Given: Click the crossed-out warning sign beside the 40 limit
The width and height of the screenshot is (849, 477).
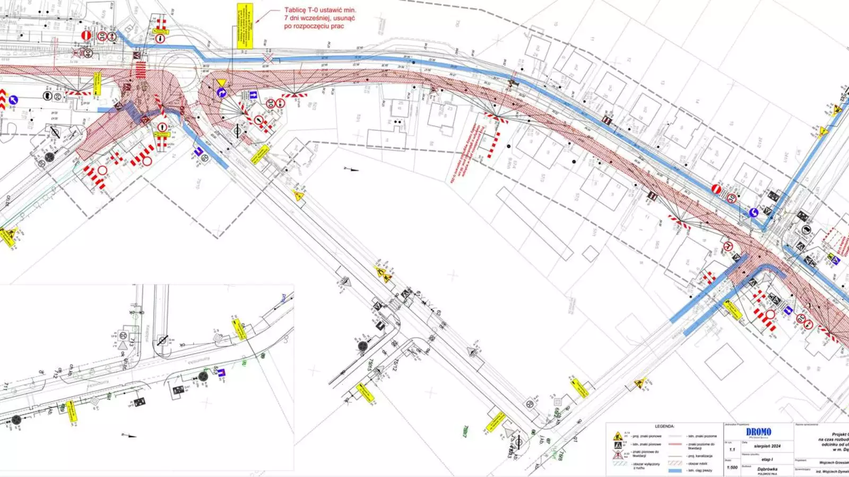Looking at the screenshot, I should pyautogui.click(x=76, y=53).
